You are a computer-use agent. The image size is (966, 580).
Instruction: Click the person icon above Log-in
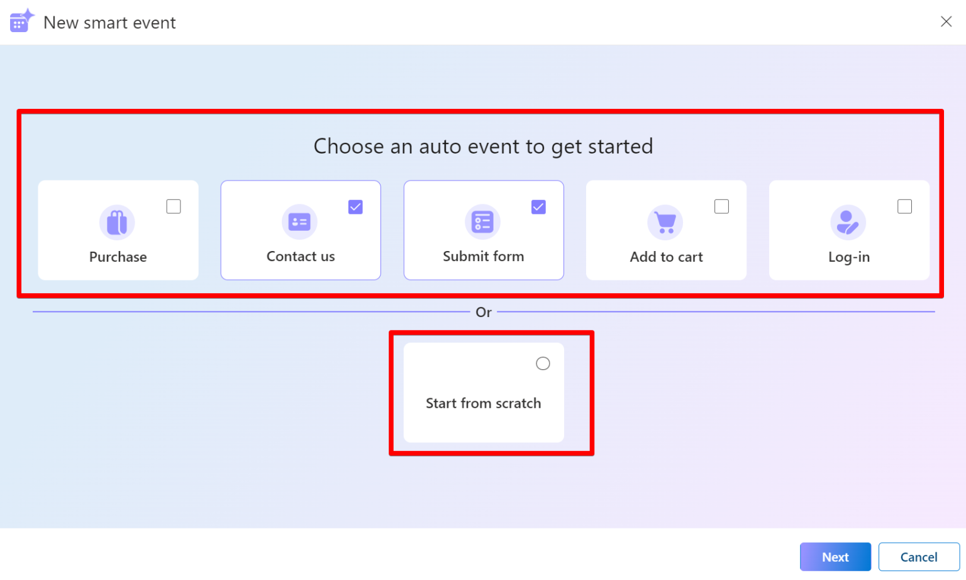(848, 222)
